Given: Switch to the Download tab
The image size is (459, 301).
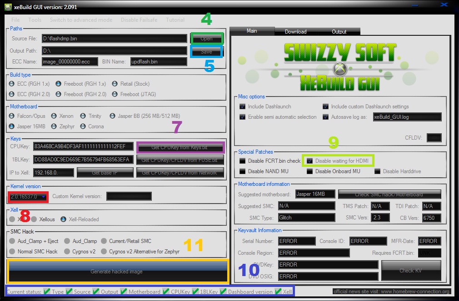Looking at the screenshot, I should point(296,32).
